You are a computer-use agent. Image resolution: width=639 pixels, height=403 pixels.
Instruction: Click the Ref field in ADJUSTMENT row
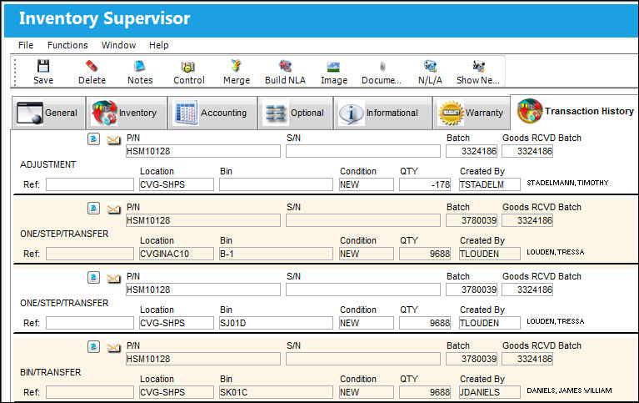coord(90,184)
